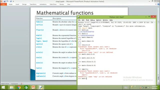Click the Redo/Repeat icon in the quick access toolbar

coord(11,1)
